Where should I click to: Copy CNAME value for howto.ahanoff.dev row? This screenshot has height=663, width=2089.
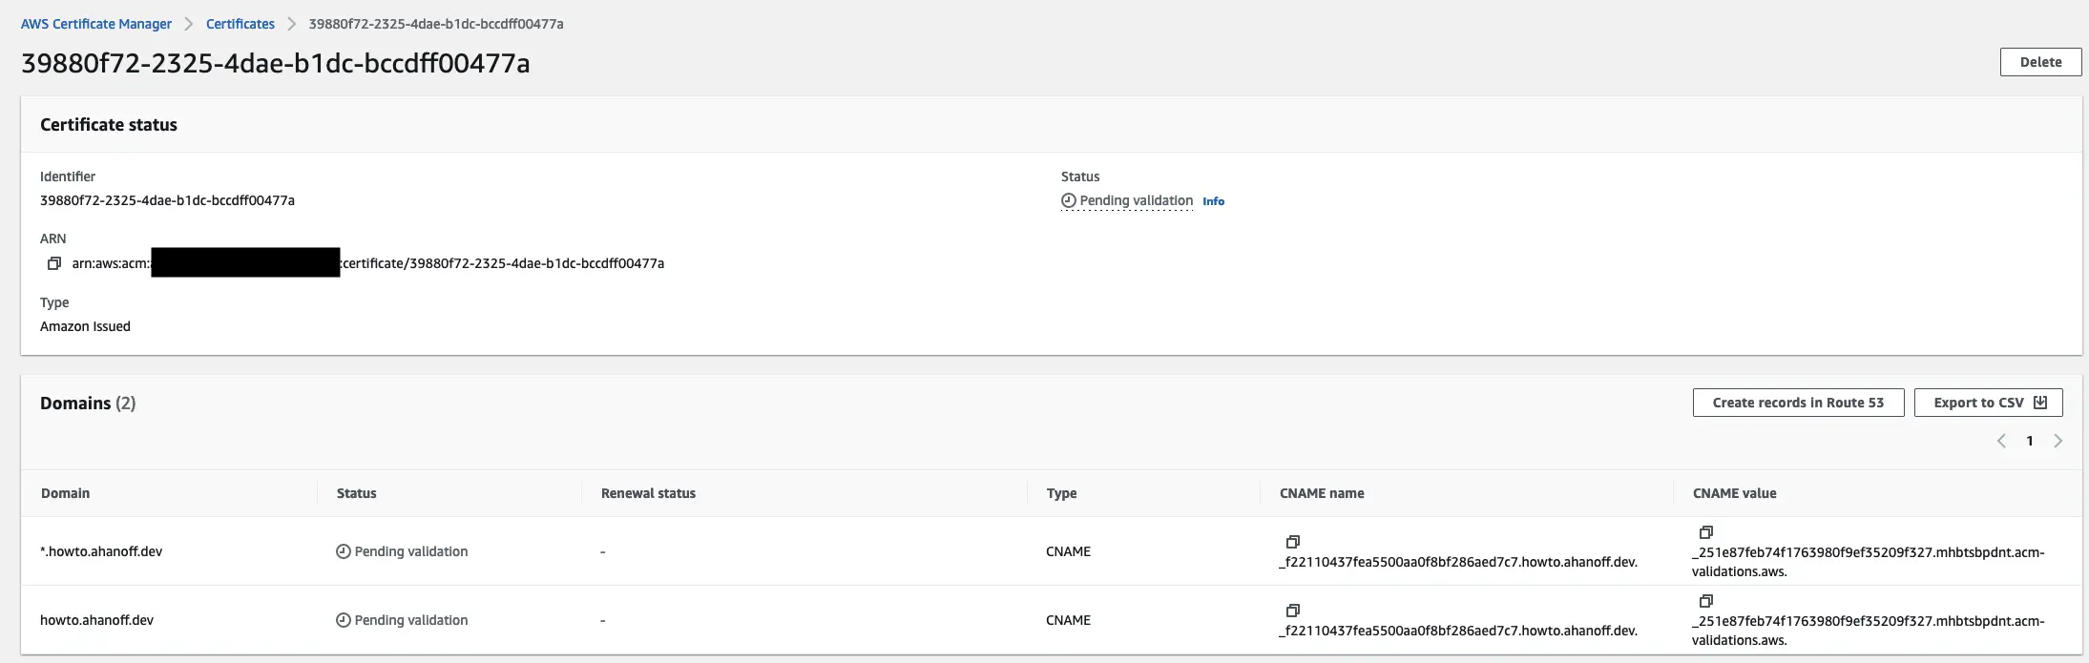(x=1706, y=601)
